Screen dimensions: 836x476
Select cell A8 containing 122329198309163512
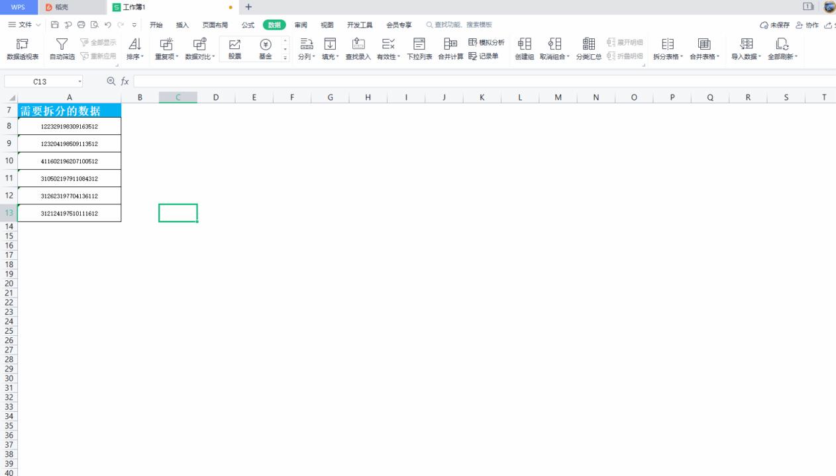(x=70, y=126)
